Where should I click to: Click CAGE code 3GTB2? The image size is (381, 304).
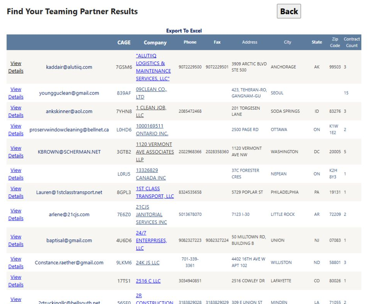(x=124, y=152)
